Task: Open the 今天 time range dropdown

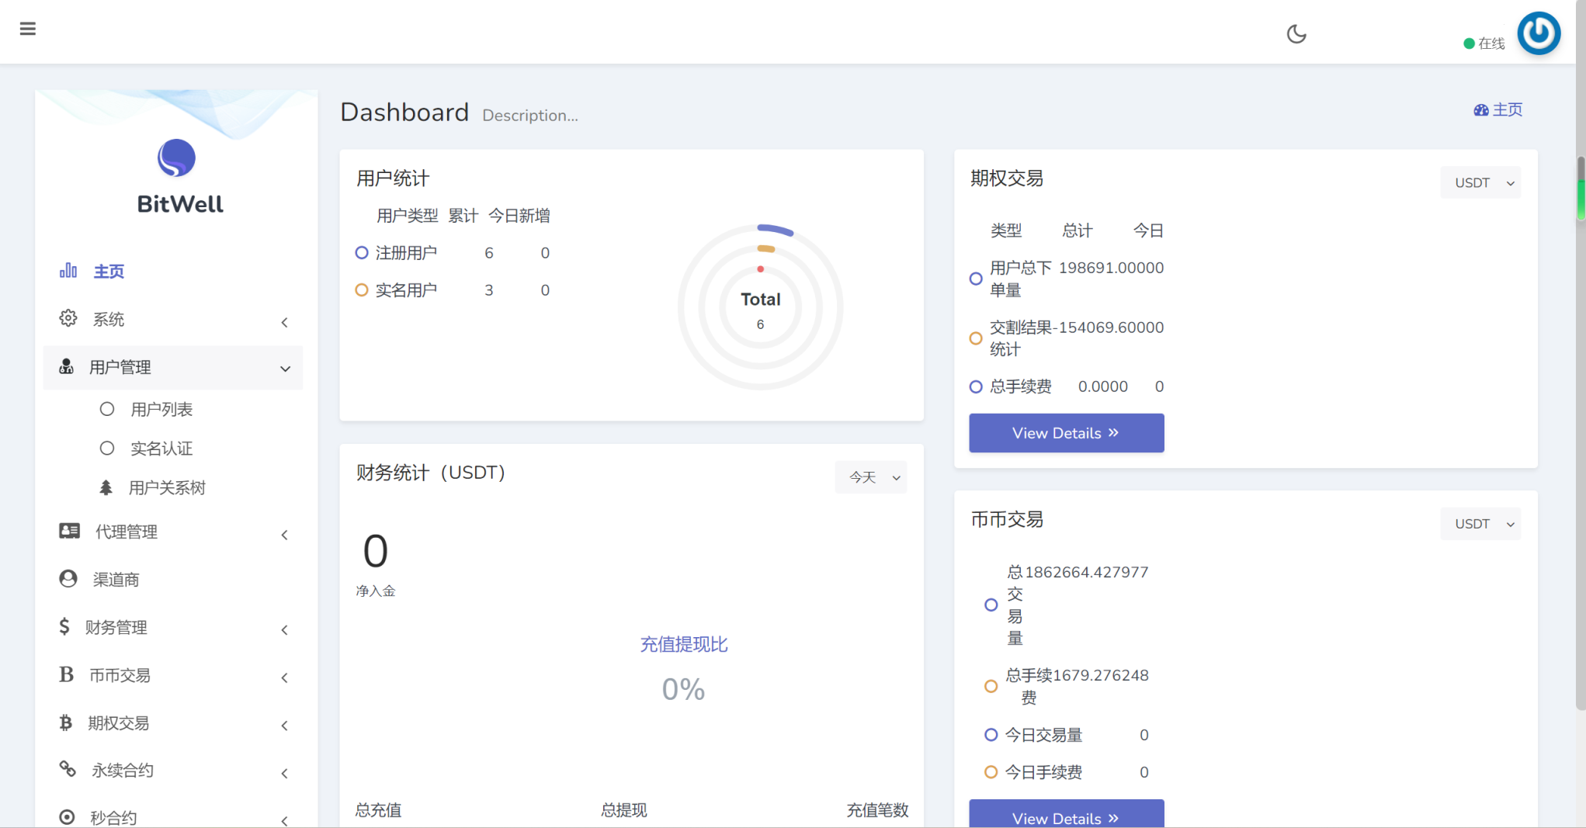Action: [870, 477]
